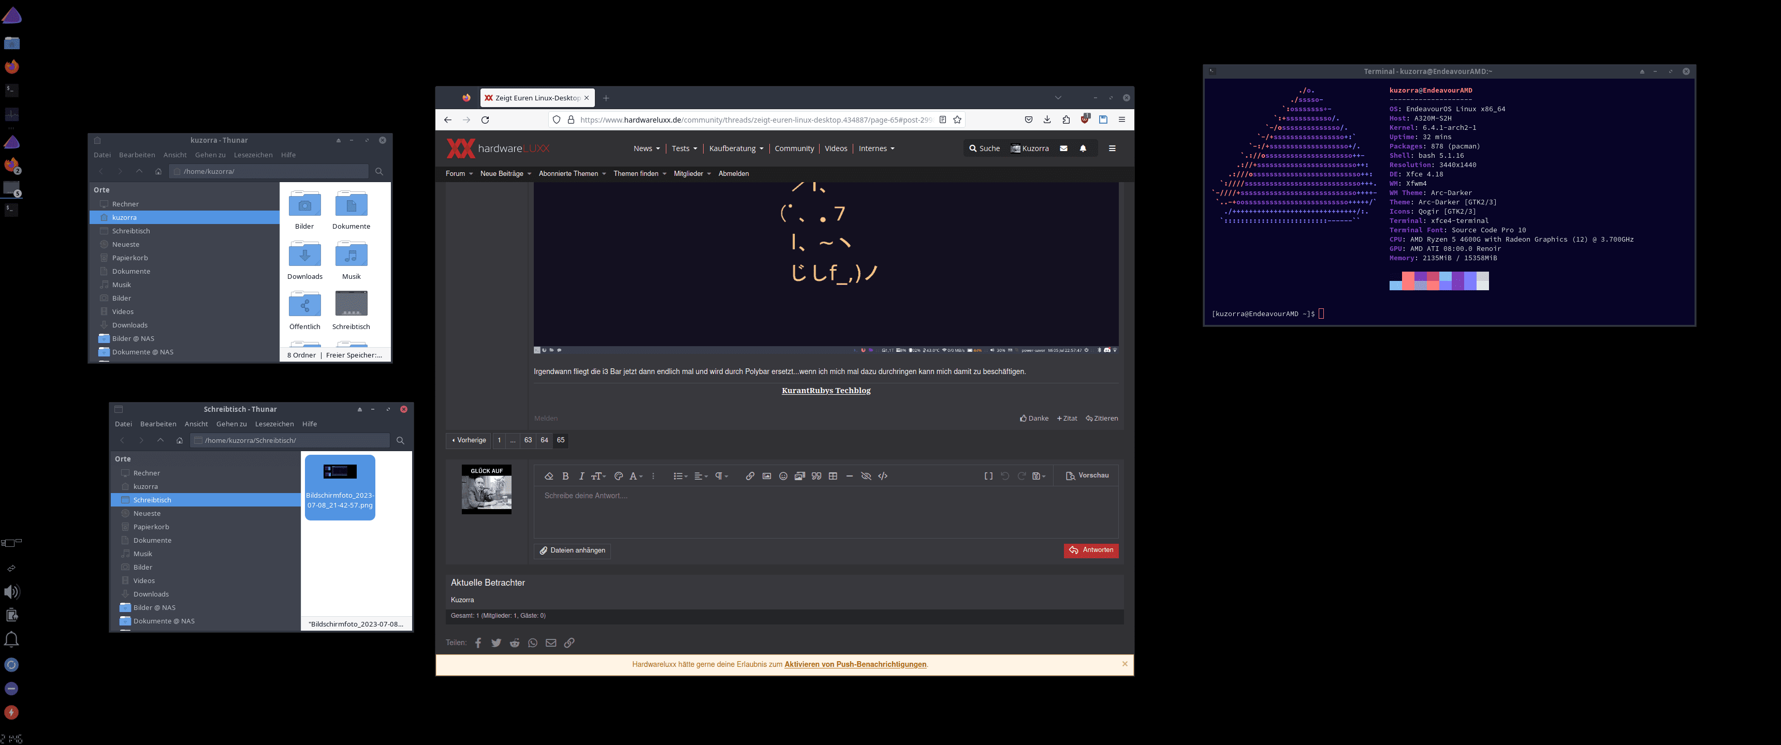The image size is (1781, 745).
Task: Click the Dateien anhängen button
Action: [x=573, y=551]
